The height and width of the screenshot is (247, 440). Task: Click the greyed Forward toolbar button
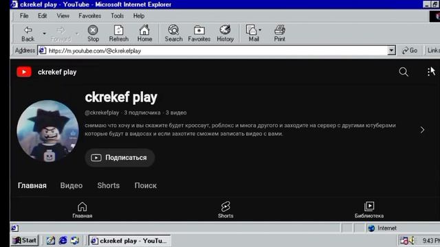pos(60,34)
